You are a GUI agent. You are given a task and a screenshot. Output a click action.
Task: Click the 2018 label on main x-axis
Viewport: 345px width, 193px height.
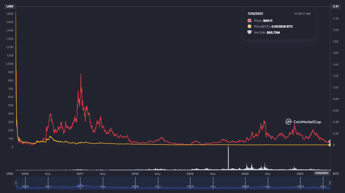pyautogui.click(x=135, y=174)
